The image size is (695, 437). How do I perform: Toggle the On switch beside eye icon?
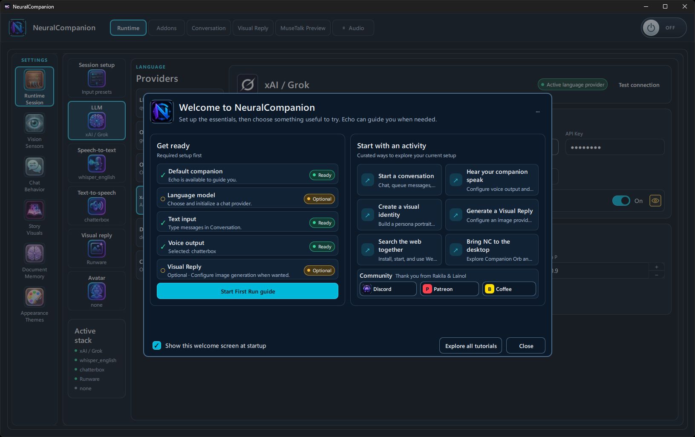621,201
